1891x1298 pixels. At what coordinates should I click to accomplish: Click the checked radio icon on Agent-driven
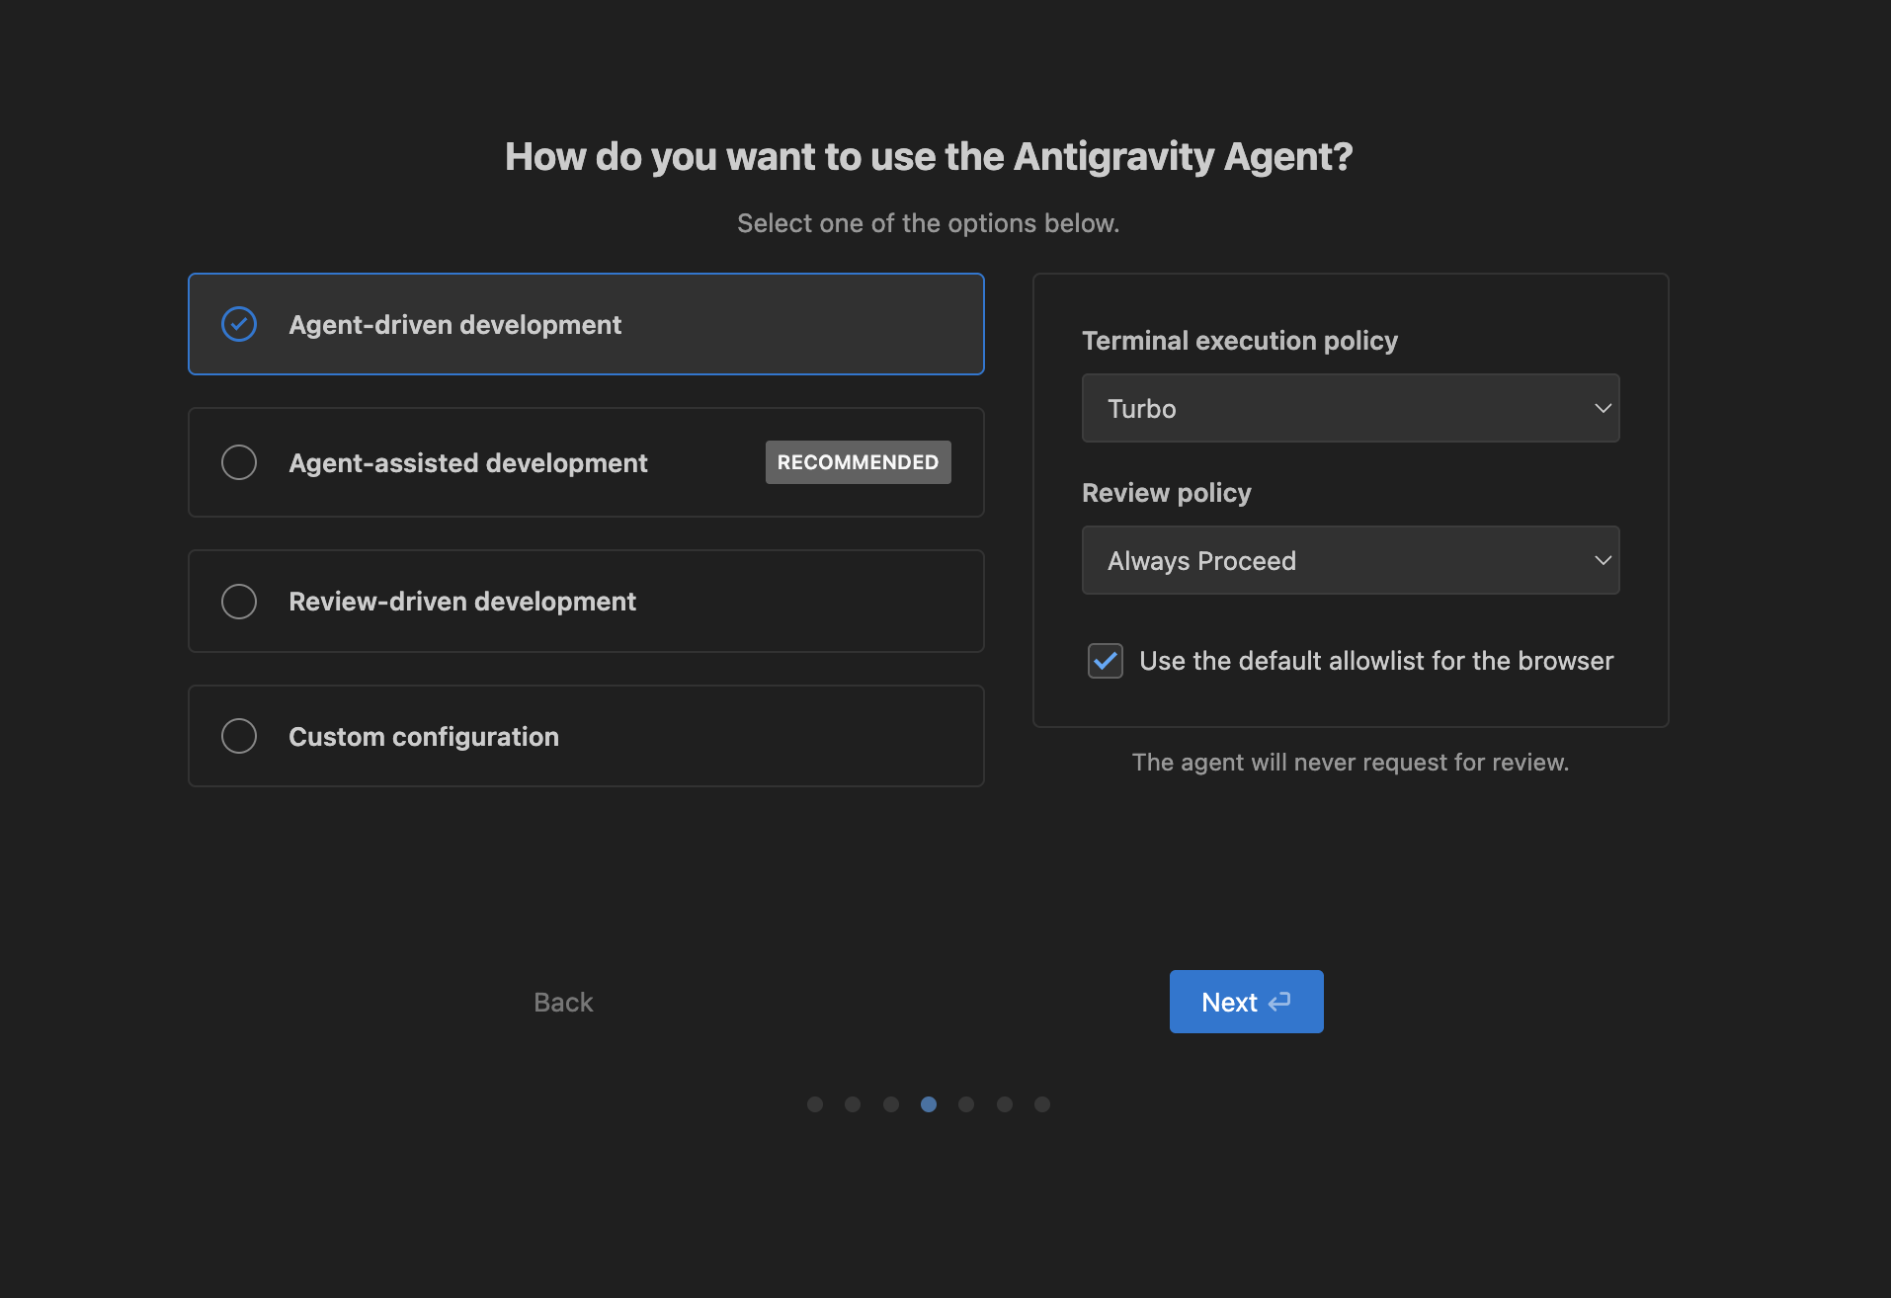click(x=239, y=324)
